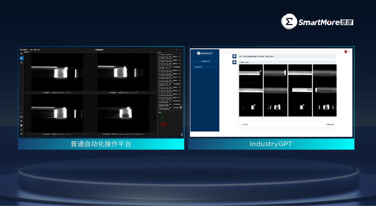Click the switch arrows icon above pause
The image size is (376, 206).
[x=21, y=112]
